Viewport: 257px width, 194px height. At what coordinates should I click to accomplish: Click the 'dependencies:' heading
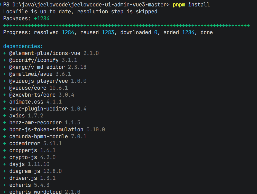(23, 46)
